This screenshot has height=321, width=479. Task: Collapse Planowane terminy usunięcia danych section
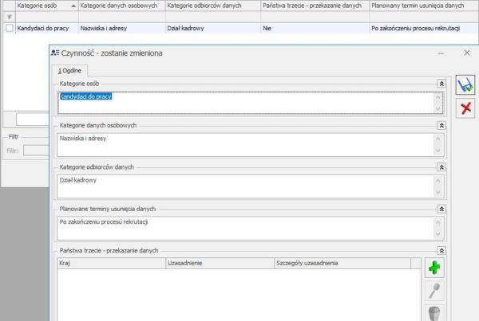[x=439, y=209]
